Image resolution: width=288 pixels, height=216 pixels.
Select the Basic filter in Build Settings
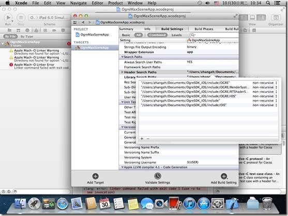point(126,35)
